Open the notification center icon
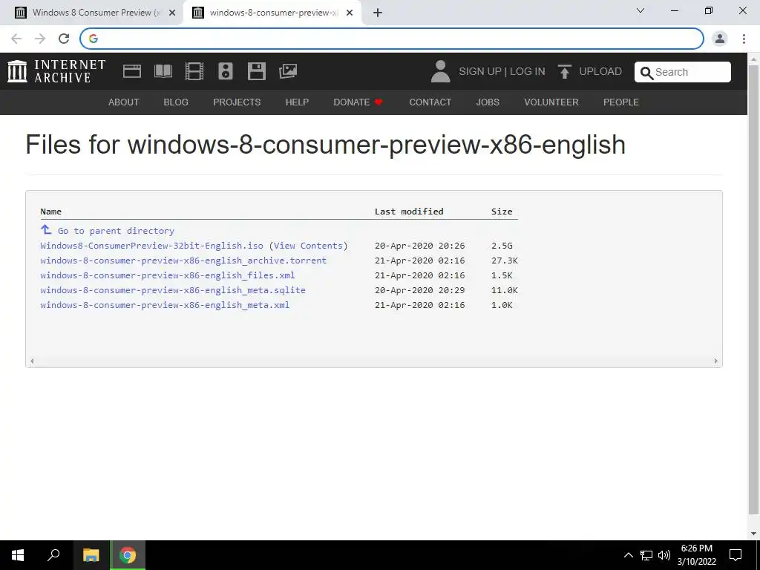Viewport: 760px width, 570px height. point(736,555)
